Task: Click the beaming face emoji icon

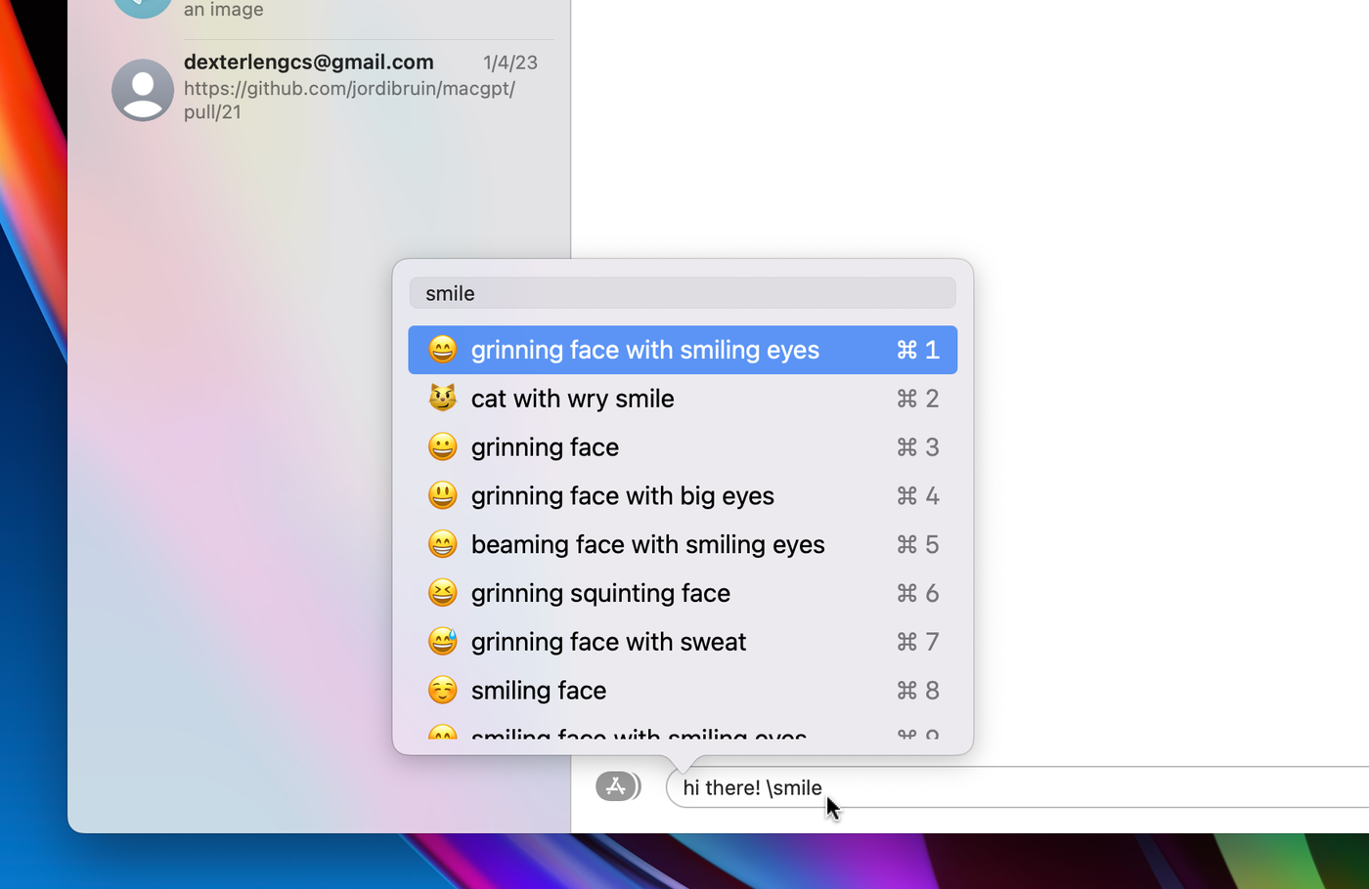Action: 442,544
